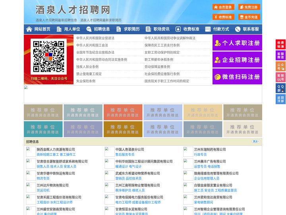
Task: Click the person icon on 企业招聘注册
Action: [217, 60]
